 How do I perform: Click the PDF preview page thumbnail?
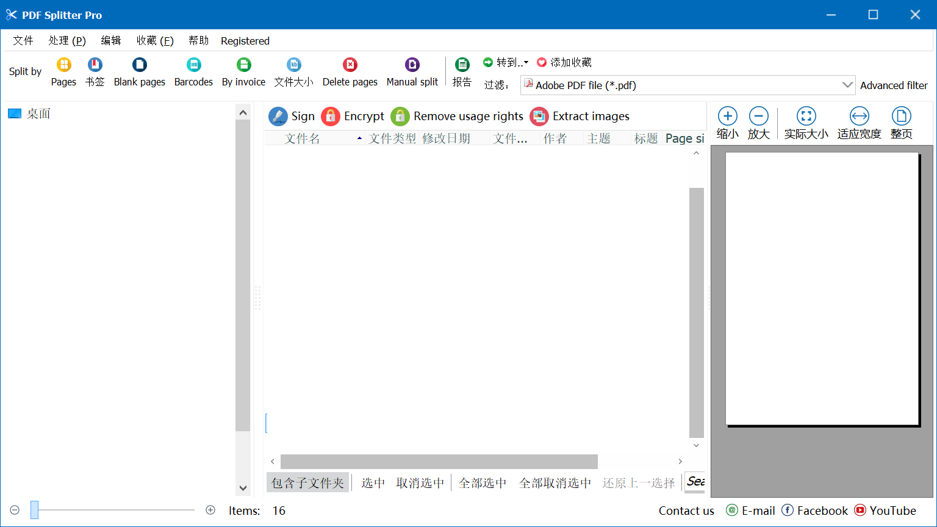[x=822, y=289]
